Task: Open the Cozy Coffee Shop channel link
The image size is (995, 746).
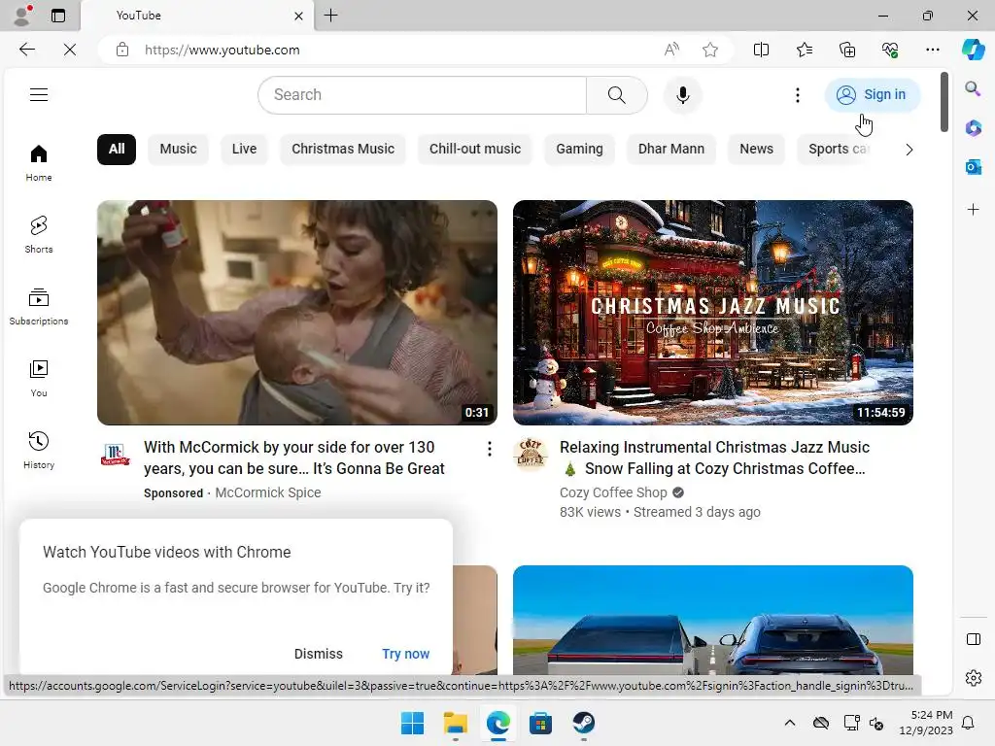Action: pyautogui.click(x=613, y=492)
